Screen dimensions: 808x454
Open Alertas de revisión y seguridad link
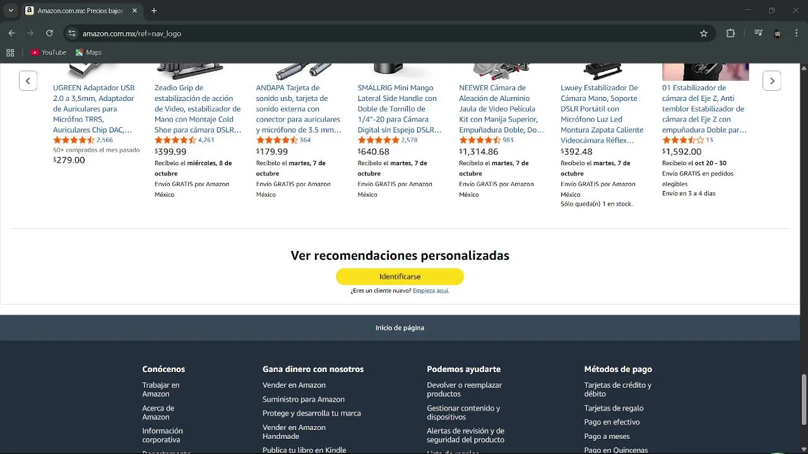[466, 435]
